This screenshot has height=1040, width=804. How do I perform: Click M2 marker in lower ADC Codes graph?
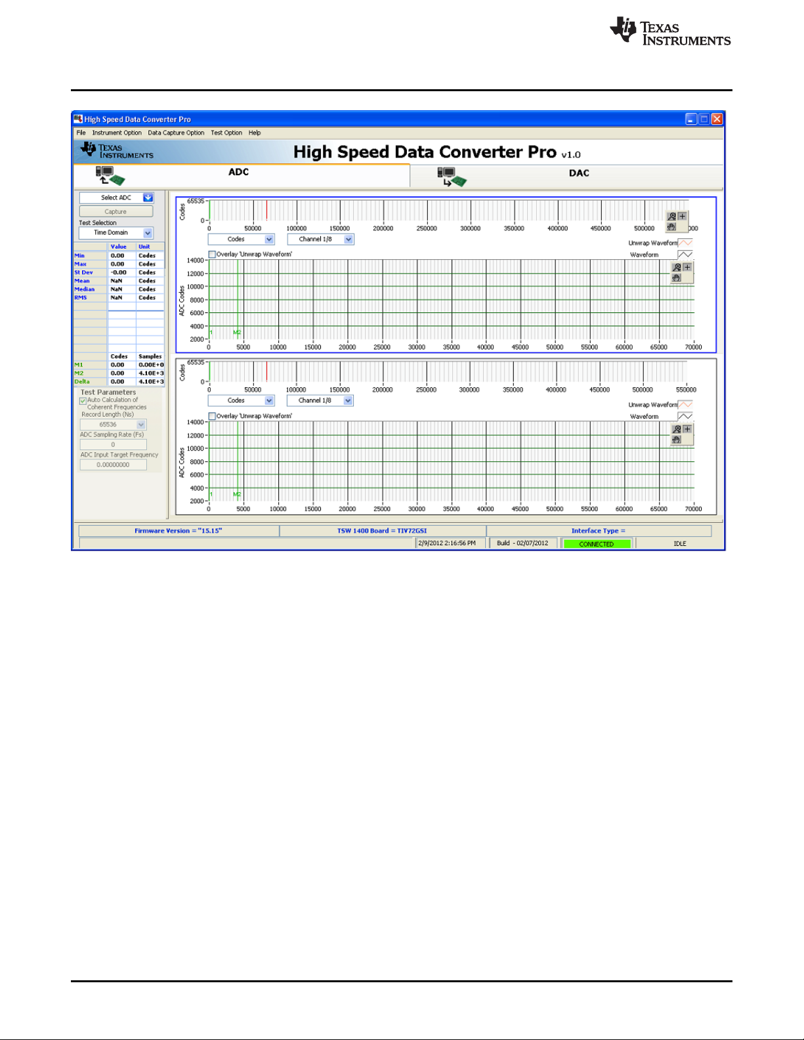238,494
